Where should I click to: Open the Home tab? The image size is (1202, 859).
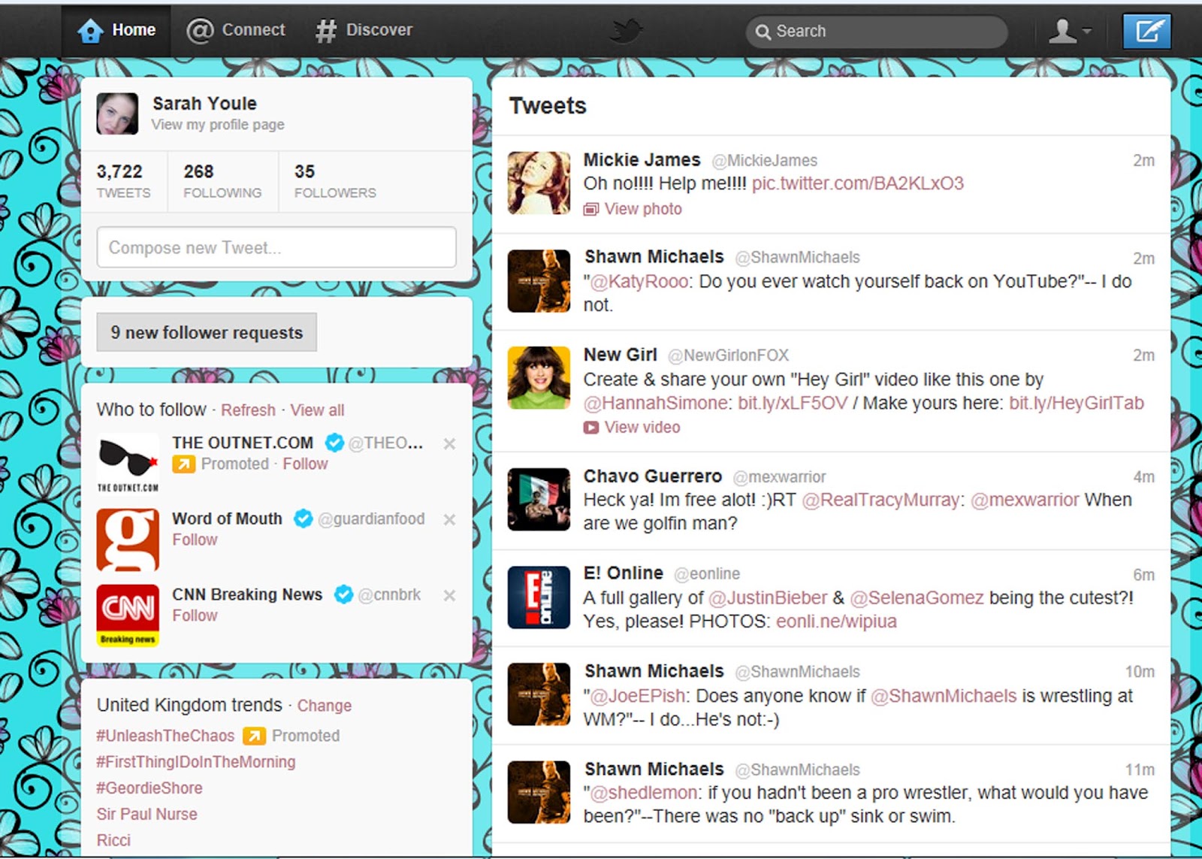coord(116,30)
